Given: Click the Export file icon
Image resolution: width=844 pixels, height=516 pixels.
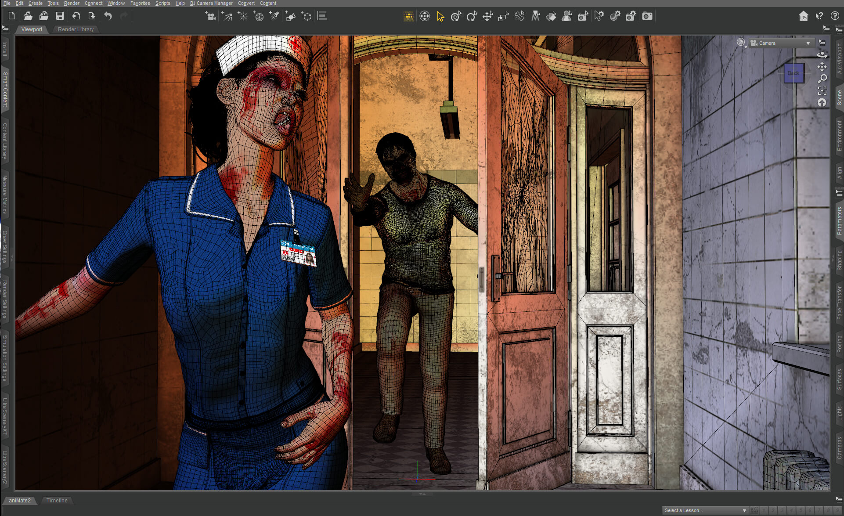Looking at the screenshot, I should (92, 16).
